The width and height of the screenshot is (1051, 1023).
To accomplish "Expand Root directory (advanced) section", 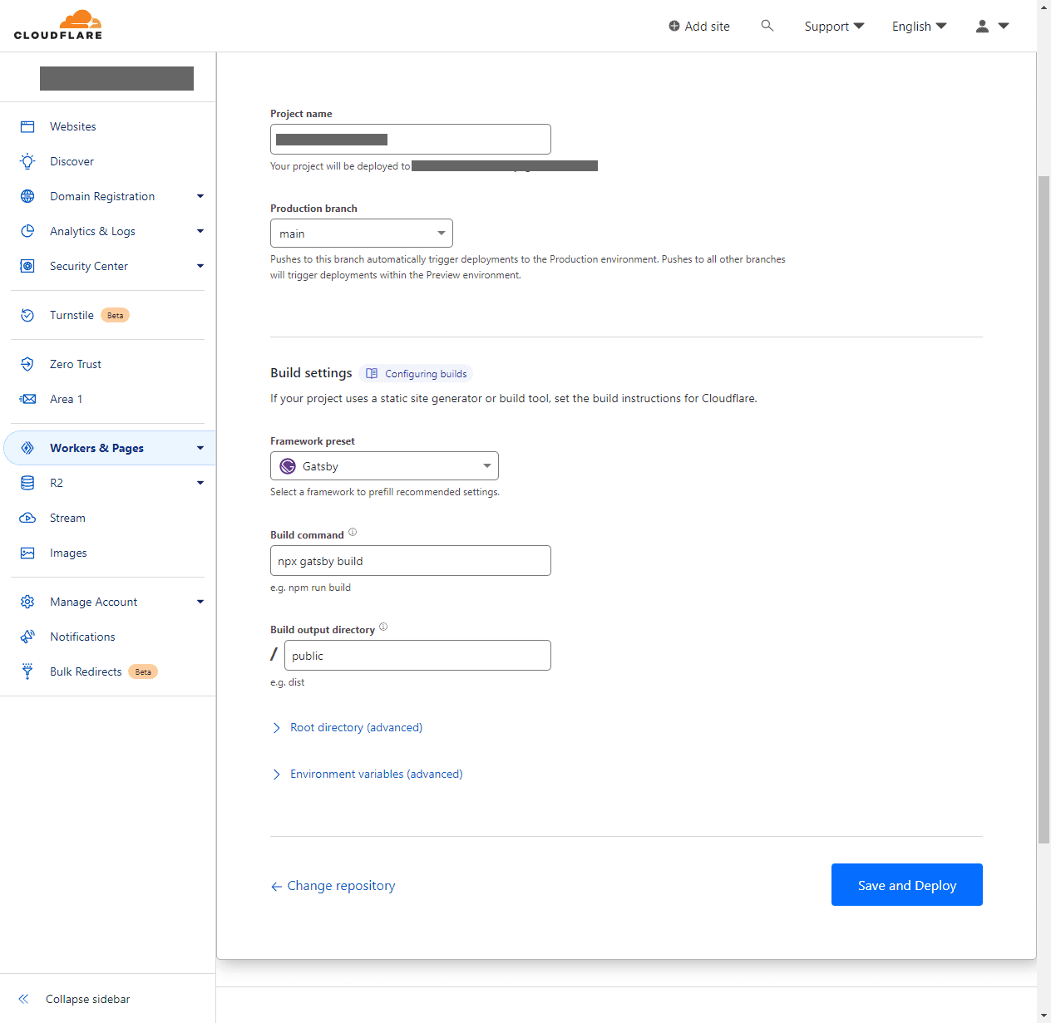I will [x=356, y=727].
